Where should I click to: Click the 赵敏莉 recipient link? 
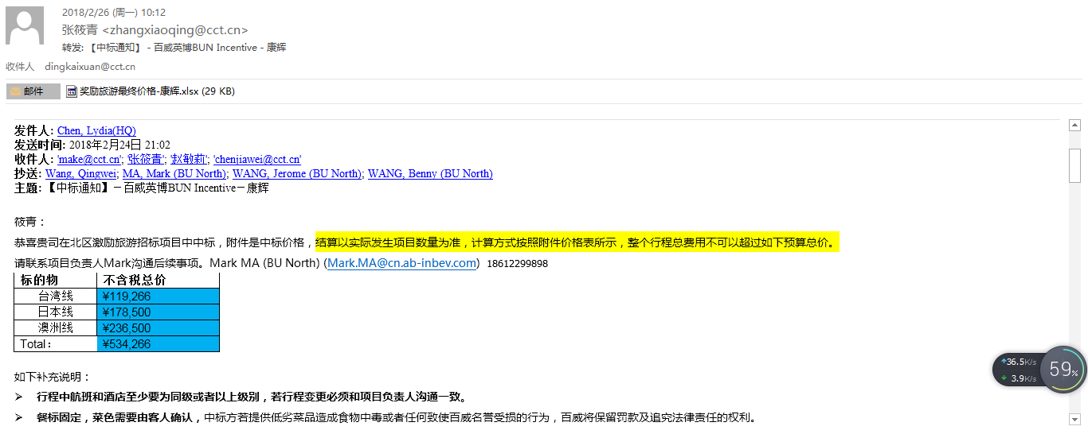[189, 159]
